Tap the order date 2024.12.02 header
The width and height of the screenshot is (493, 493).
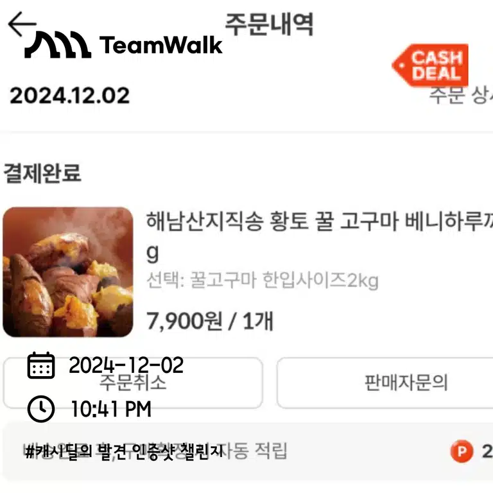(x=69, y=96)
